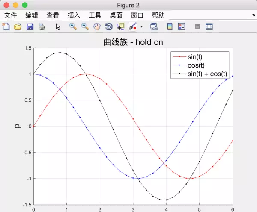Print the figure using the printer icon
This screenshot has height=212, width=257.
coord(42,26)
